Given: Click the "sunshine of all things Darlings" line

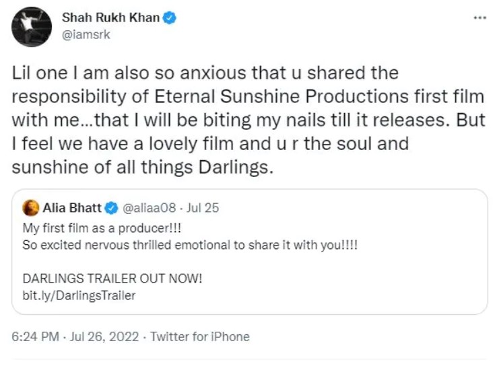Looking at the screenshot, I should [x=143, y=166].
